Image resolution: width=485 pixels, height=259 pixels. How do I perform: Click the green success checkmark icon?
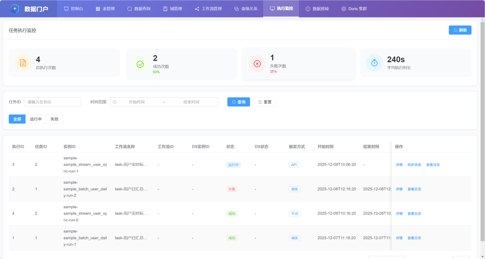point(140,64)
